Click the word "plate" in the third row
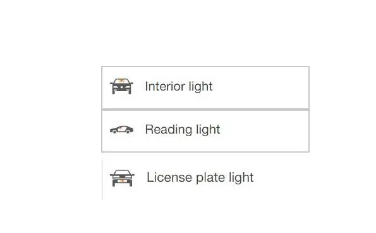The image size is (376, 233). pyautogui.click(x=210, y=178)
